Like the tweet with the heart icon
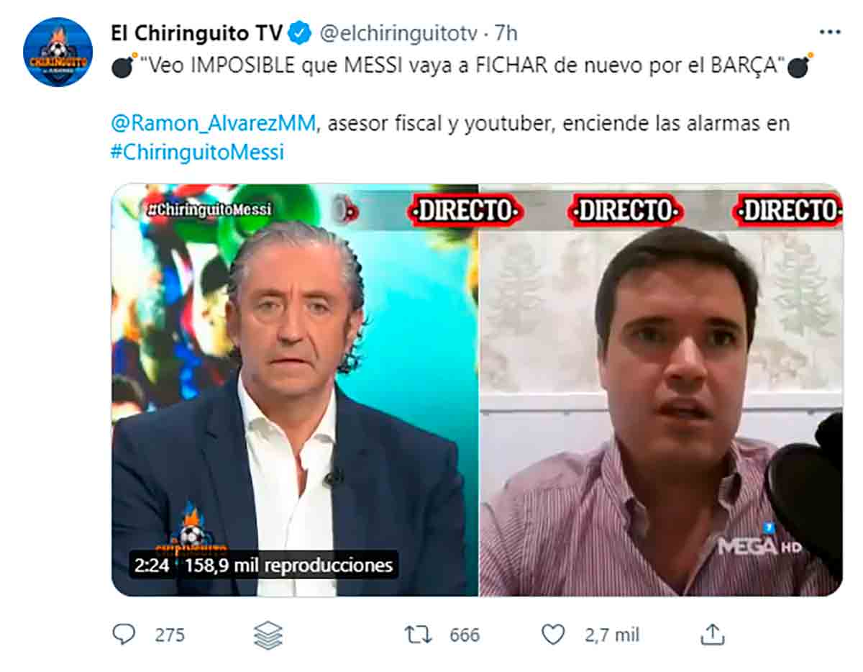The width and height of the screenshot is (863, 672). (x=552, y=635)
